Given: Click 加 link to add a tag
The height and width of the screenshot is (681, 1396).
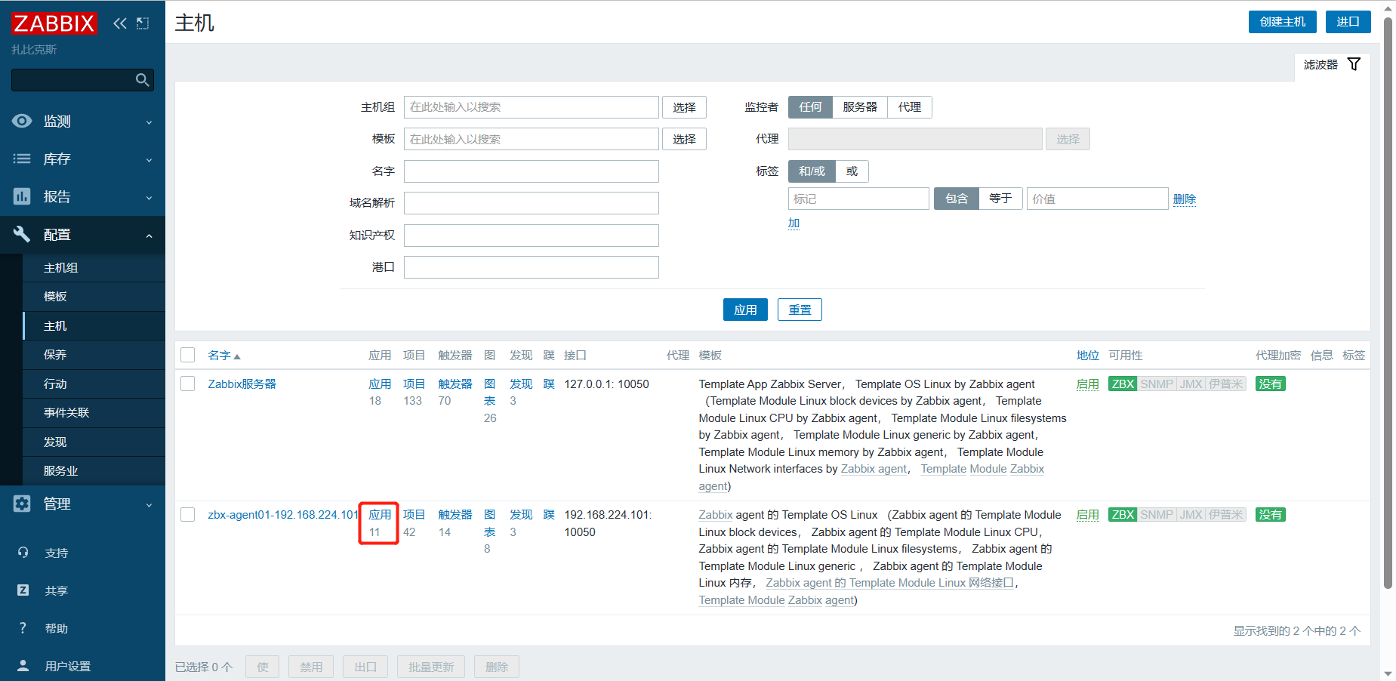Looking at the screenshot, I should (x=794, y=223).
